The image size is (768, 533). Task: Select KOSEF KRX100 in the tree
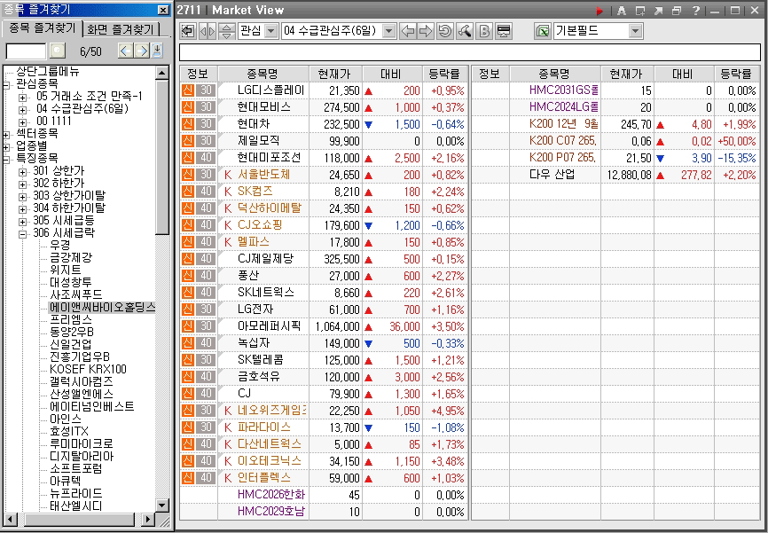point(88,370)
